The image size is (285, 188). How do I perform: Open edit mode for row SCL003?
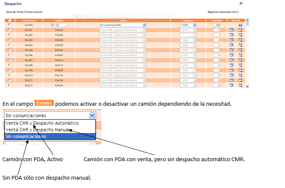click(x=232, y=40)
